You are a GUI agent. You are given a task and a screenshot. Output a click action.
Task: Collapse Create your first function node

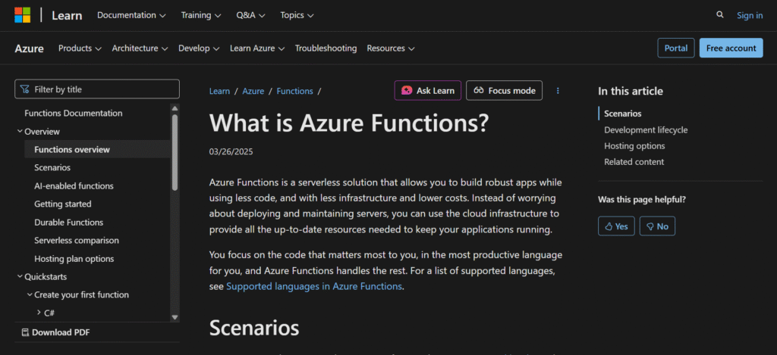click(30, 294)
